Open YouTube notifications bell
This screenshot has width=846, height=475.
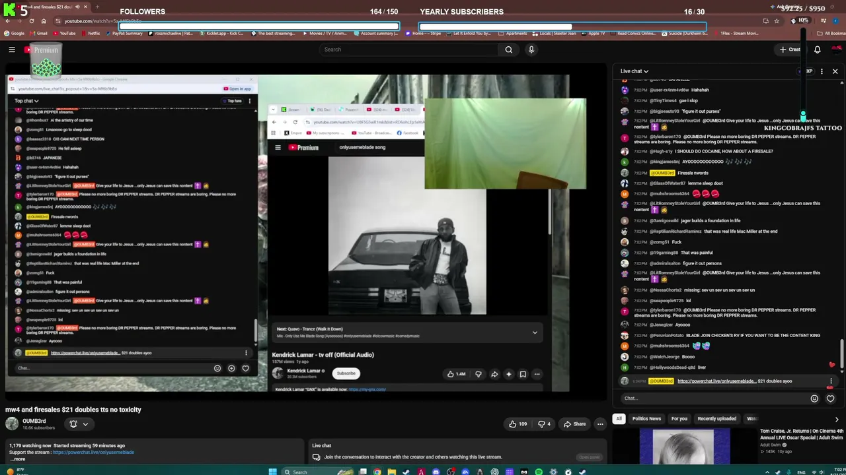(x=818, y=49)
